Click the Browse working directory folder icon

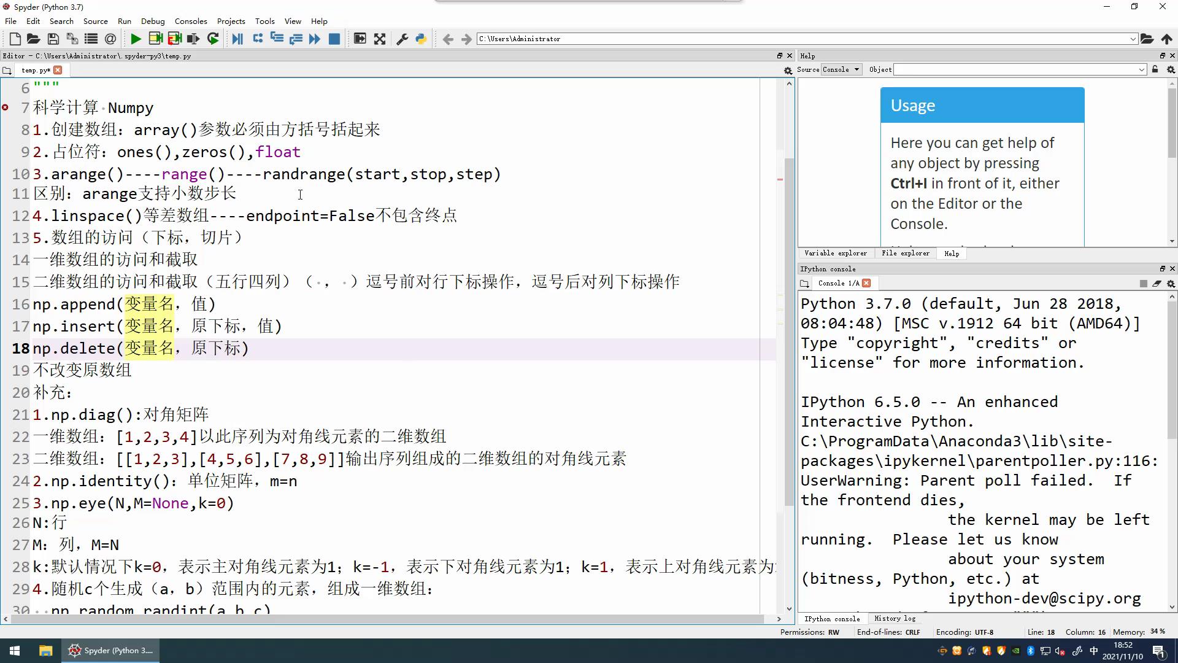click(x=1147, y=39)
